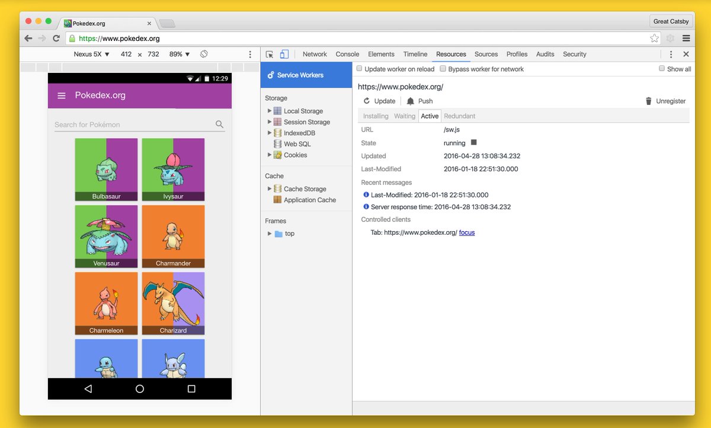This screenshot has width=711, height=428.
Task: Open the Bulbasaur card
Action: point(107,170)
